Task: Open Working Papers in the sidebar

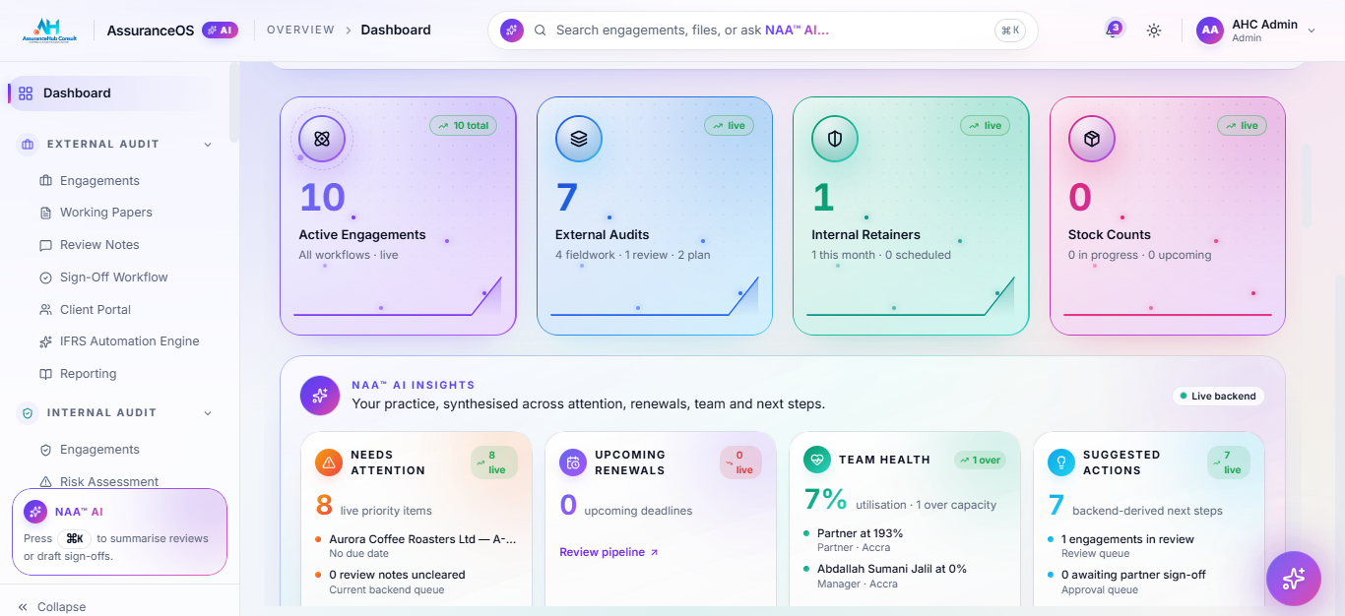Action: pyautogui.click(x=106, y=213)
